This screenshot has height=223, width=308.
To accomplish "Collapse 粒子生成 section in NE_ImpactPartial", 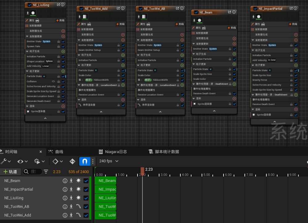I will pos(253,50).
